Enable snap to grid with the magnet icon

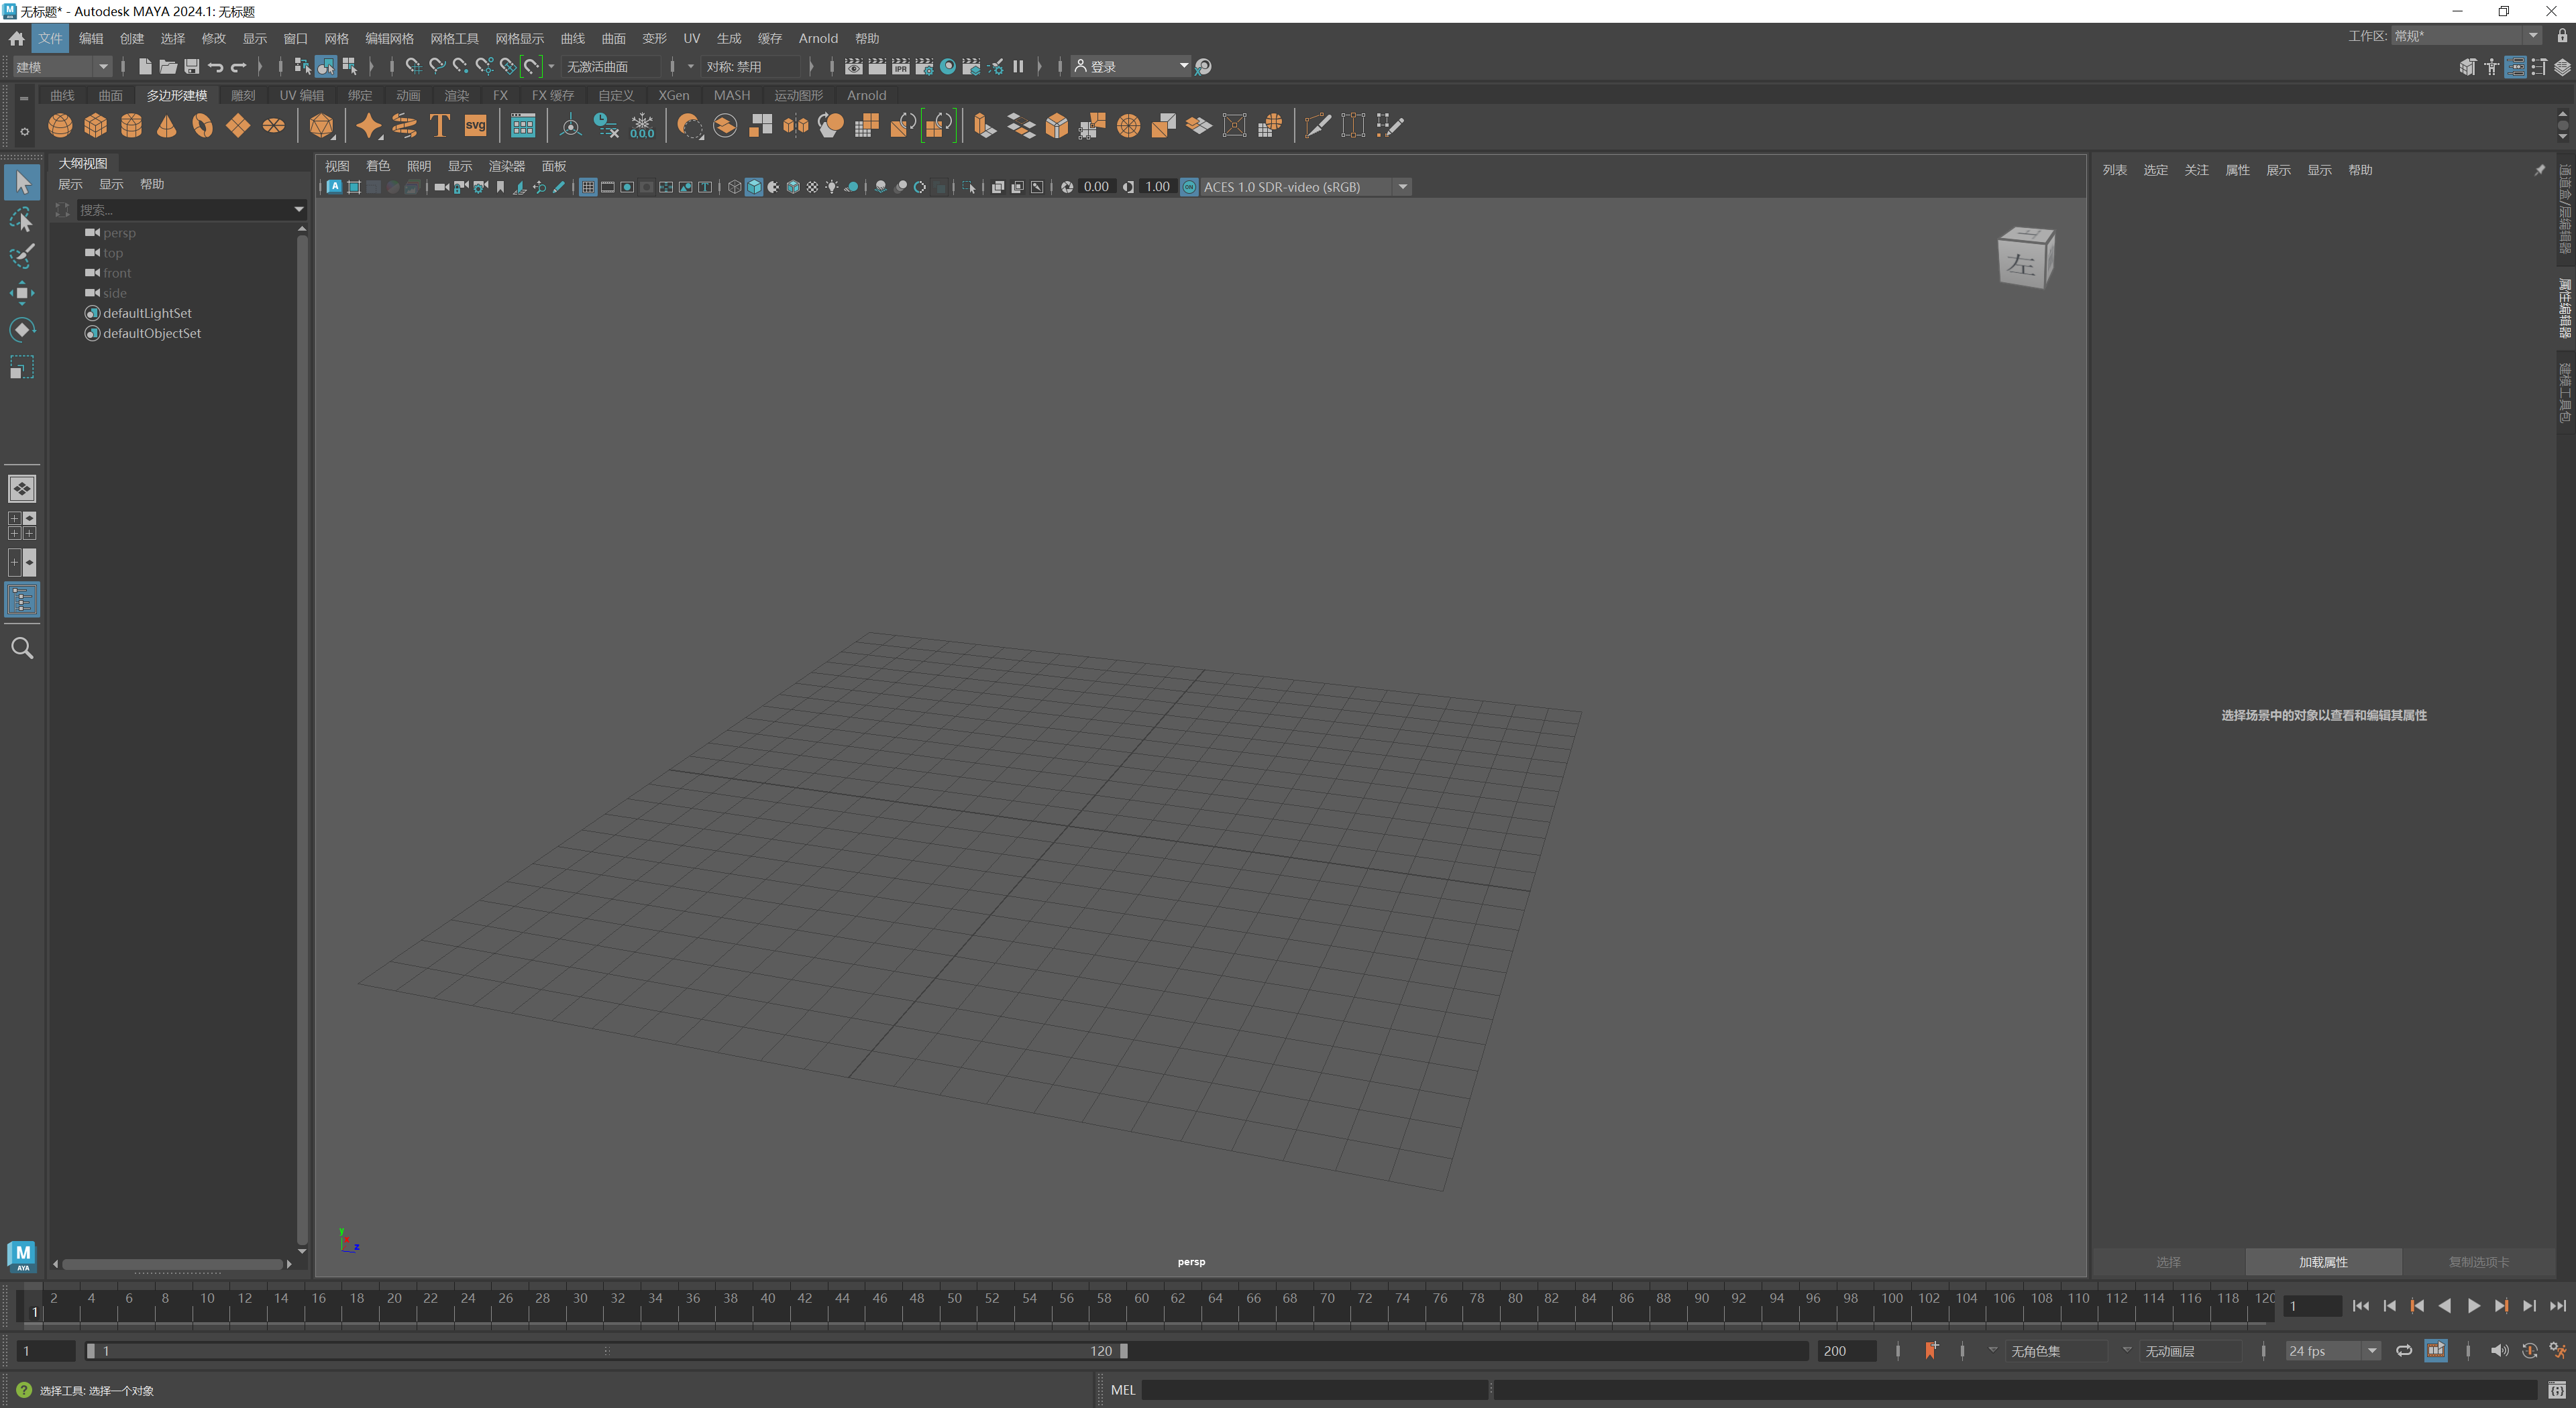(413, 66)
